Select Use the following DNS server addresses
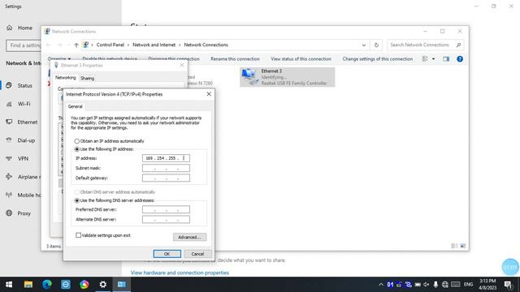The height and width of the screenshot is (292, 520). click(x=77, y=200)
